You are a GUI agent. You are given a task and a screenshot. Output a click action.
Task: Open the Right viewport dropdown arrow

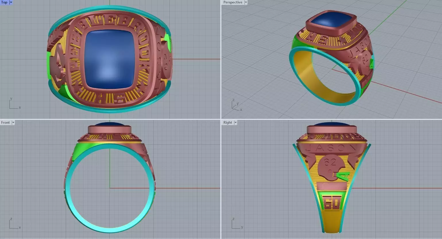coord(236,123)
